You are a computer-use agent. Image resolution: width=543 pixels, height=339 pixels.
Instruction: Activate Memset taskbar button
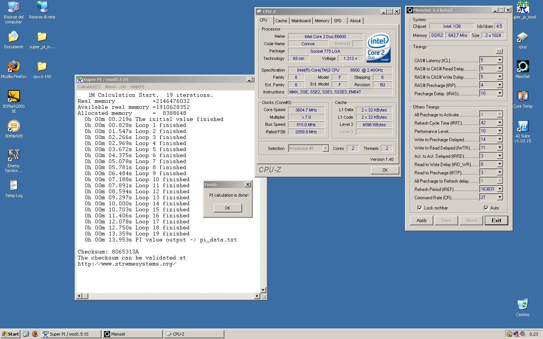pyautogui.click(x=132, y=334)
